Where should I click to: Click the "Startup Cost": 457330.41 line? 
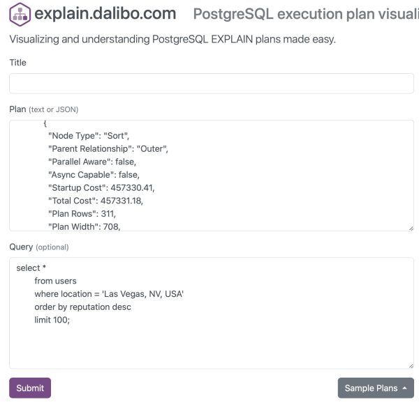(x=101, y=188)
